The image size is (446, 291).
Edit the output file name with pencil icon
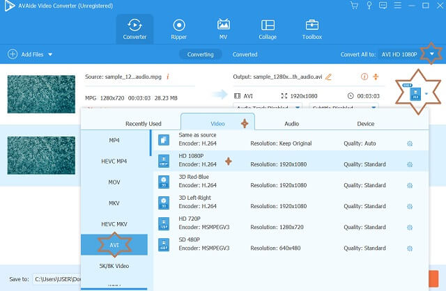329,77
